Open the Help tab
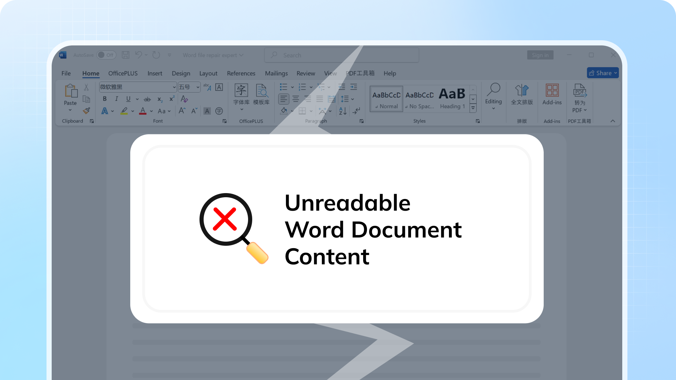676x380 pixels. coord(390,73)
